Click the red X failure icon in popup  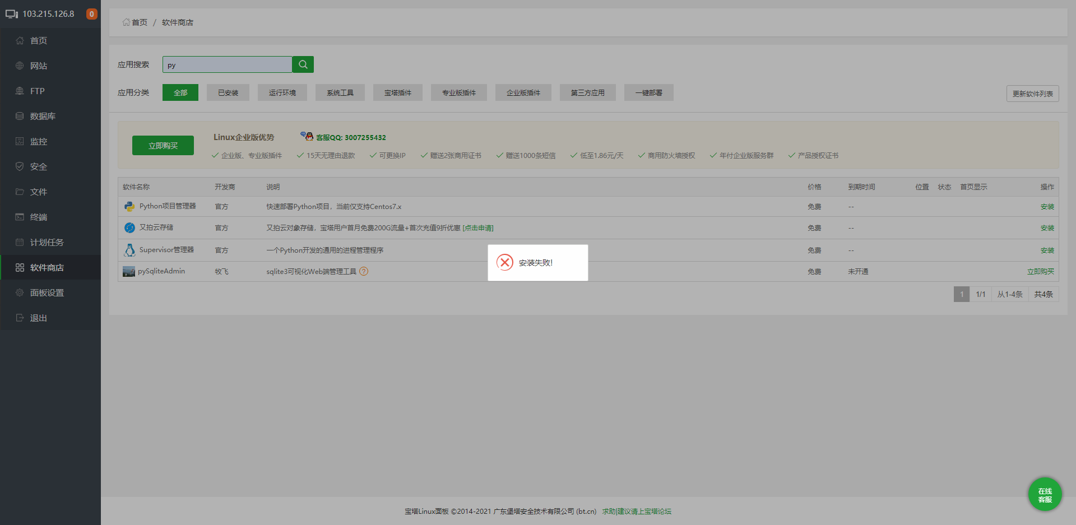[x=505, y=262]
